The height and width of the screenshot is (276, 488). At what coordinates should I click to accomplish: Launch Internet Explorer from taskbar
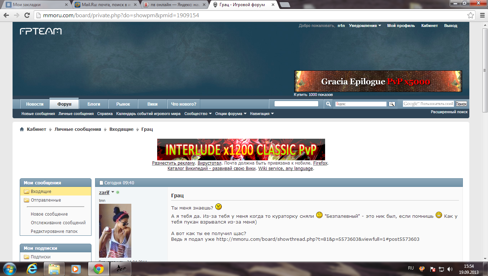coord(32,268)
